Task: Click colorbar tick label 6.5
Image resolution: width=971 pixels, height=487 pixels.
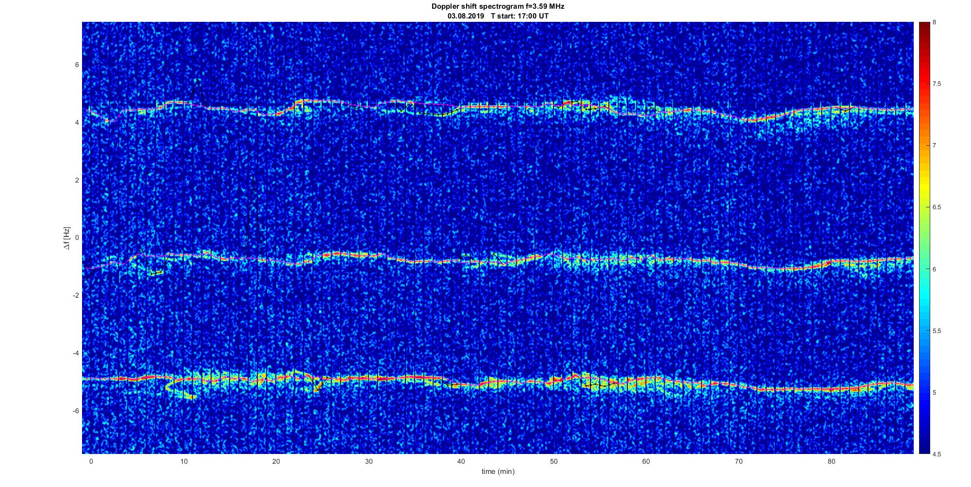Action: tap(937, 207)
